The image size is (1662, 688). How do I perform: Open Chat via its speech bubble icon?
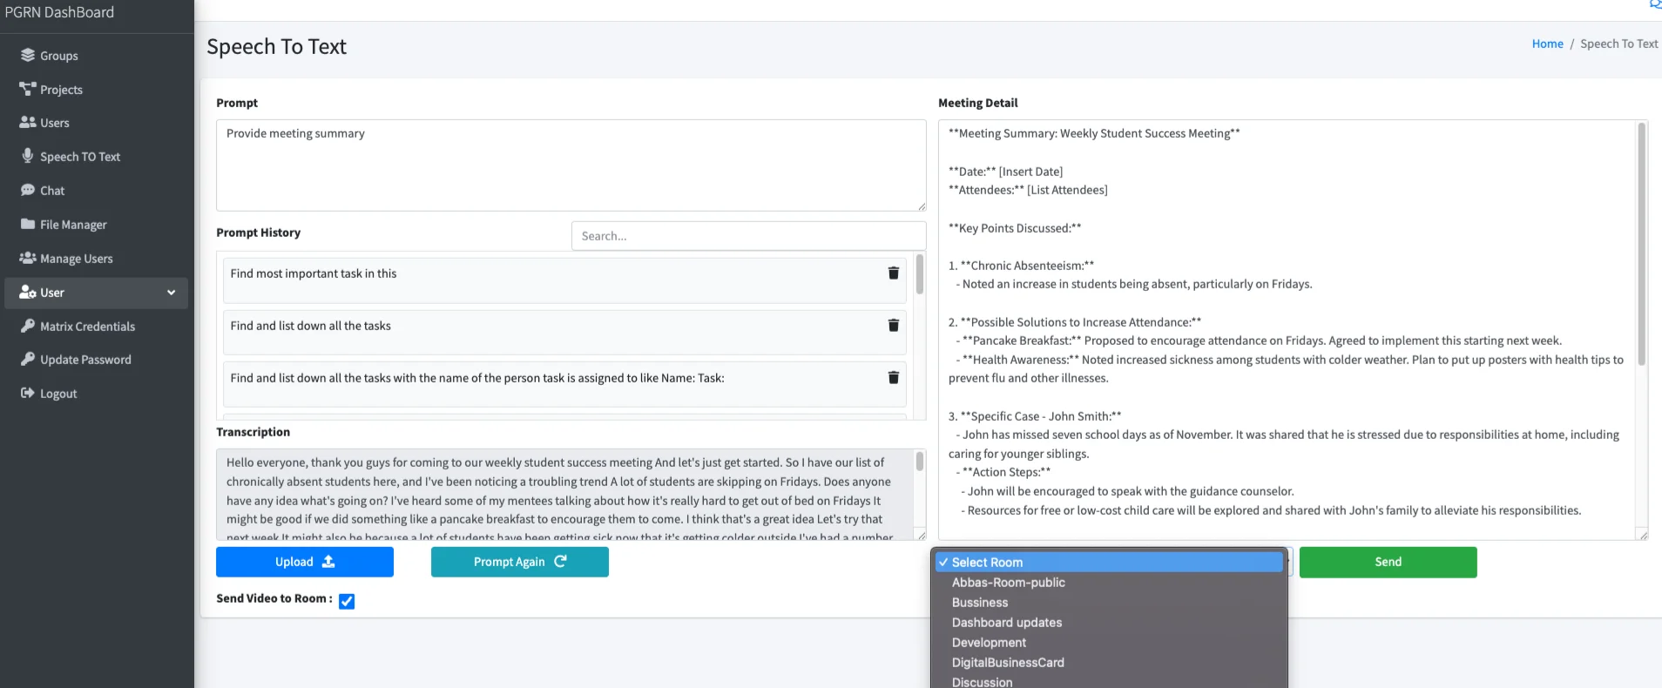tap(28, 190)
